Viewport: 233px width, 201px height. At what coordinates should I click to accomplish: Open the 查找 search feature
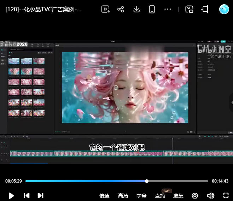pyautogui.click(x=160, y=196)
